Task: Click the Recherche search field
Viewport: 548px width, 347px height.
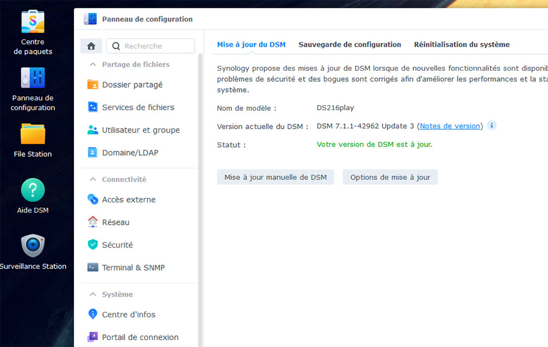Action: pos(151,46)
